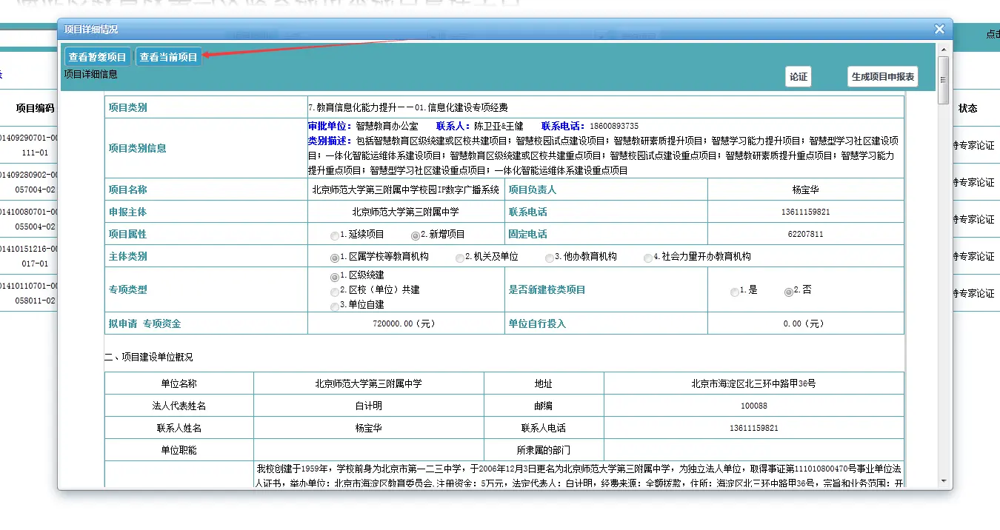Click the 状态 column header in background table
Image resolution: width=1000 pixels, height=530 pixels.
click(x=968, y=108)
